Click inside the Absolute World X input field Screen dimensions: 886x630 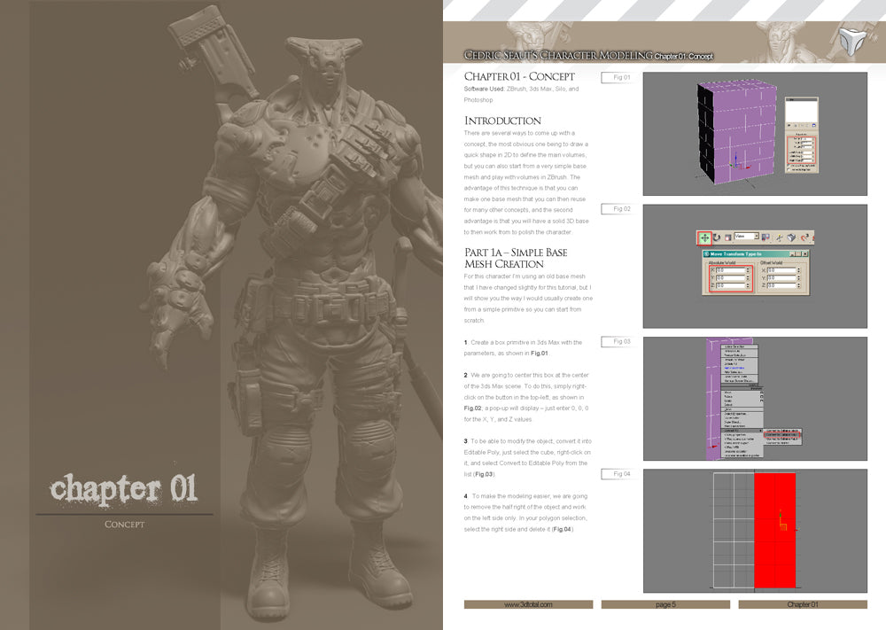(731, 271)
